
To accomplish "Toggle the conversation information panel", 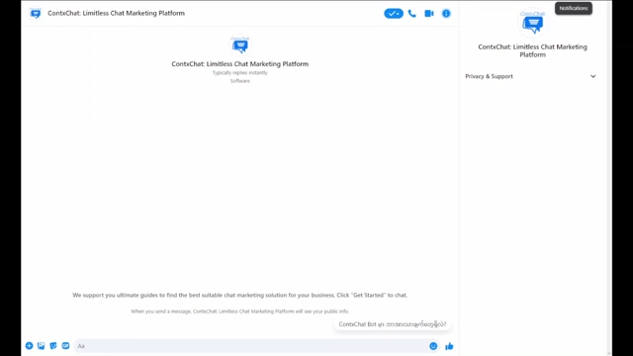I will click(x=446, y=13).
